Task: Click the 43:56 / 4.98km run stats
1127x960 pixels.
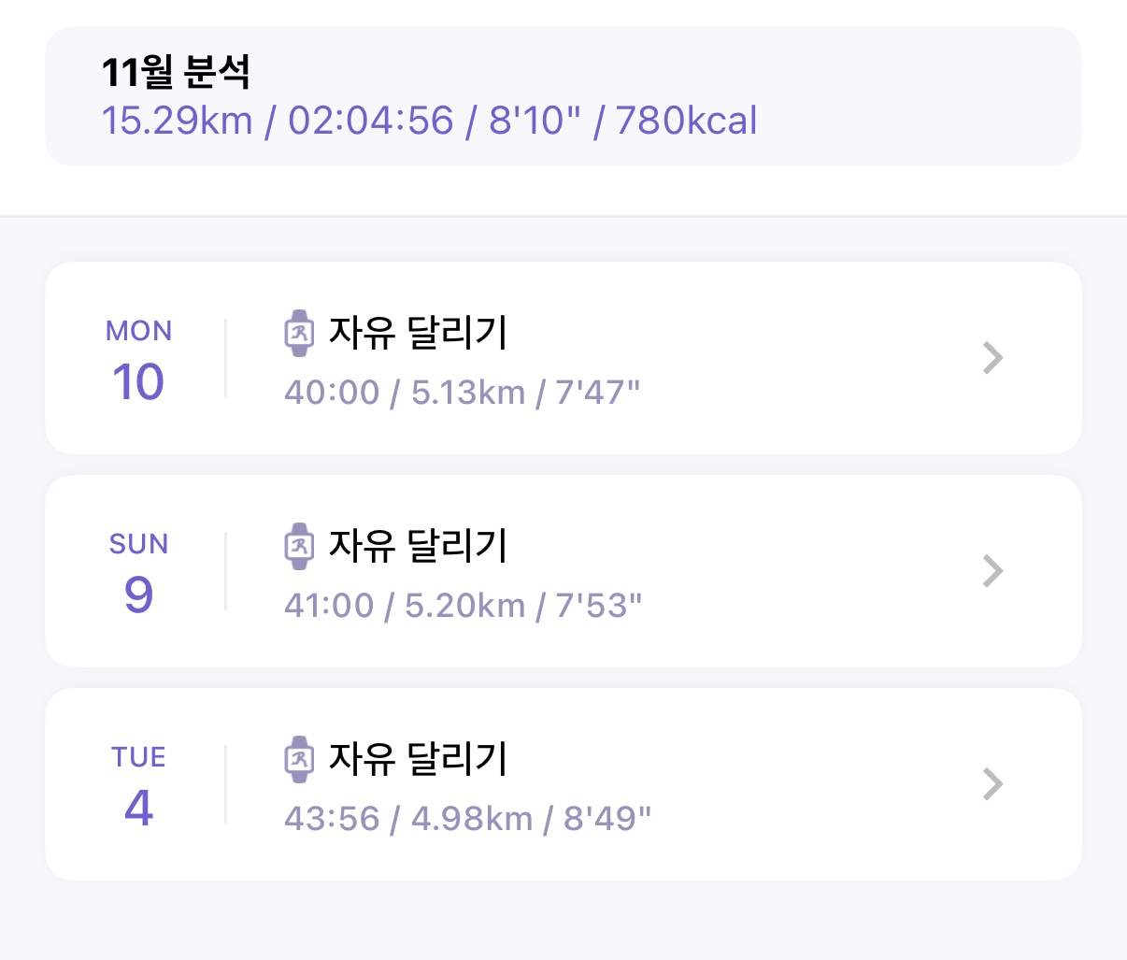Action: 467,819
